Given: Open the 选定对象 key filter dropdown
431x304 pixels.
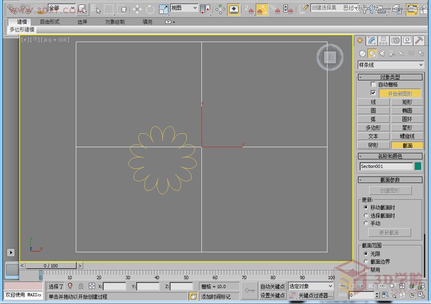Looking at the screenshot, I should tap(311, 286).
